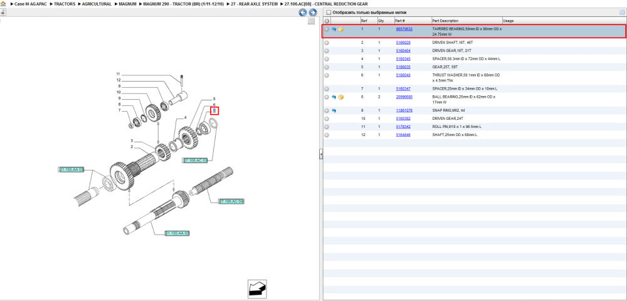The height and width of the screenshot is (301, 627).
Task: Open part number 5160345 link
Action: pyautogui.click(x=403, y=59)
